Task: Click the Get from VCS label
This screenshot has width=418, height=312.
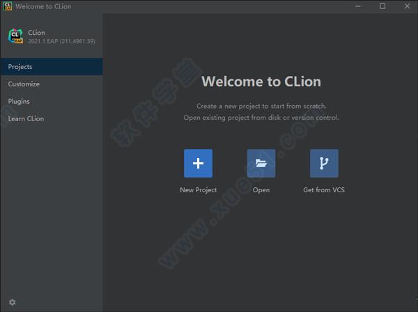Action: point(324,190)
